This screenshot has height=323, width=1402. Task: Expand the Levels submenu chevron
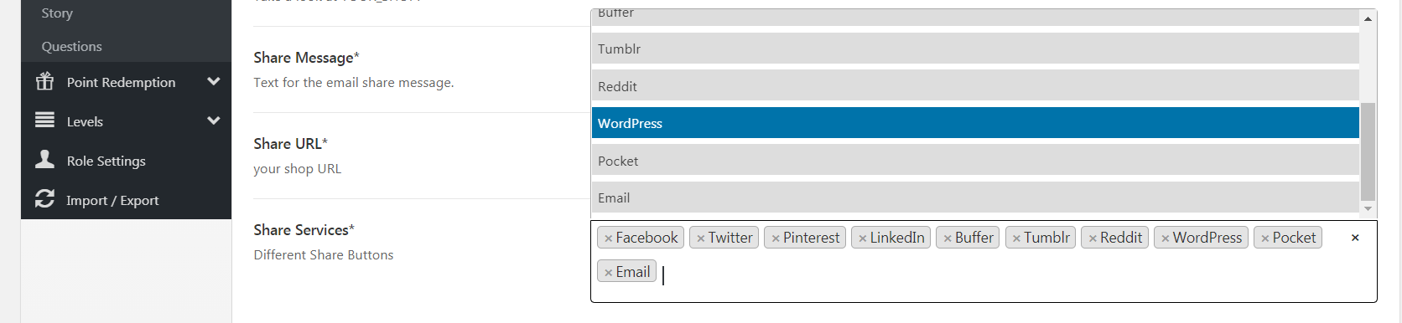click(214, 120)
